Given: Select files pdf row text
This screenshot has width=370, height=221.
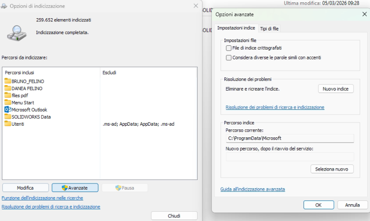Looking at the screenshot, I should (20, 96).
